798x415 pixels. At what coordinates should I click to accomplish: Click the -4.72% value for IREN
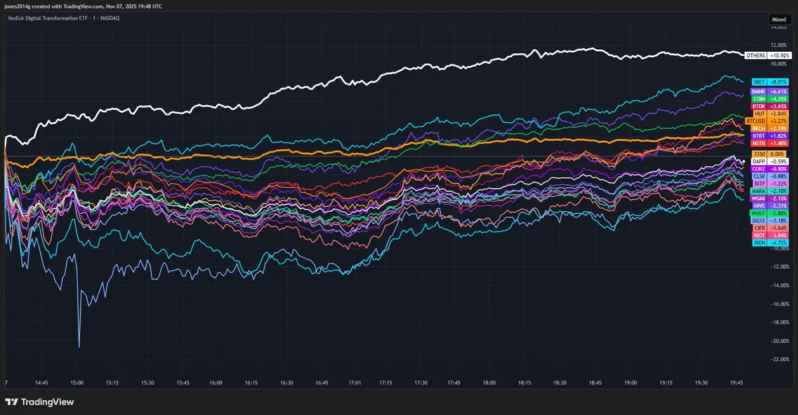pyautogui.click(x=778, y=242)
